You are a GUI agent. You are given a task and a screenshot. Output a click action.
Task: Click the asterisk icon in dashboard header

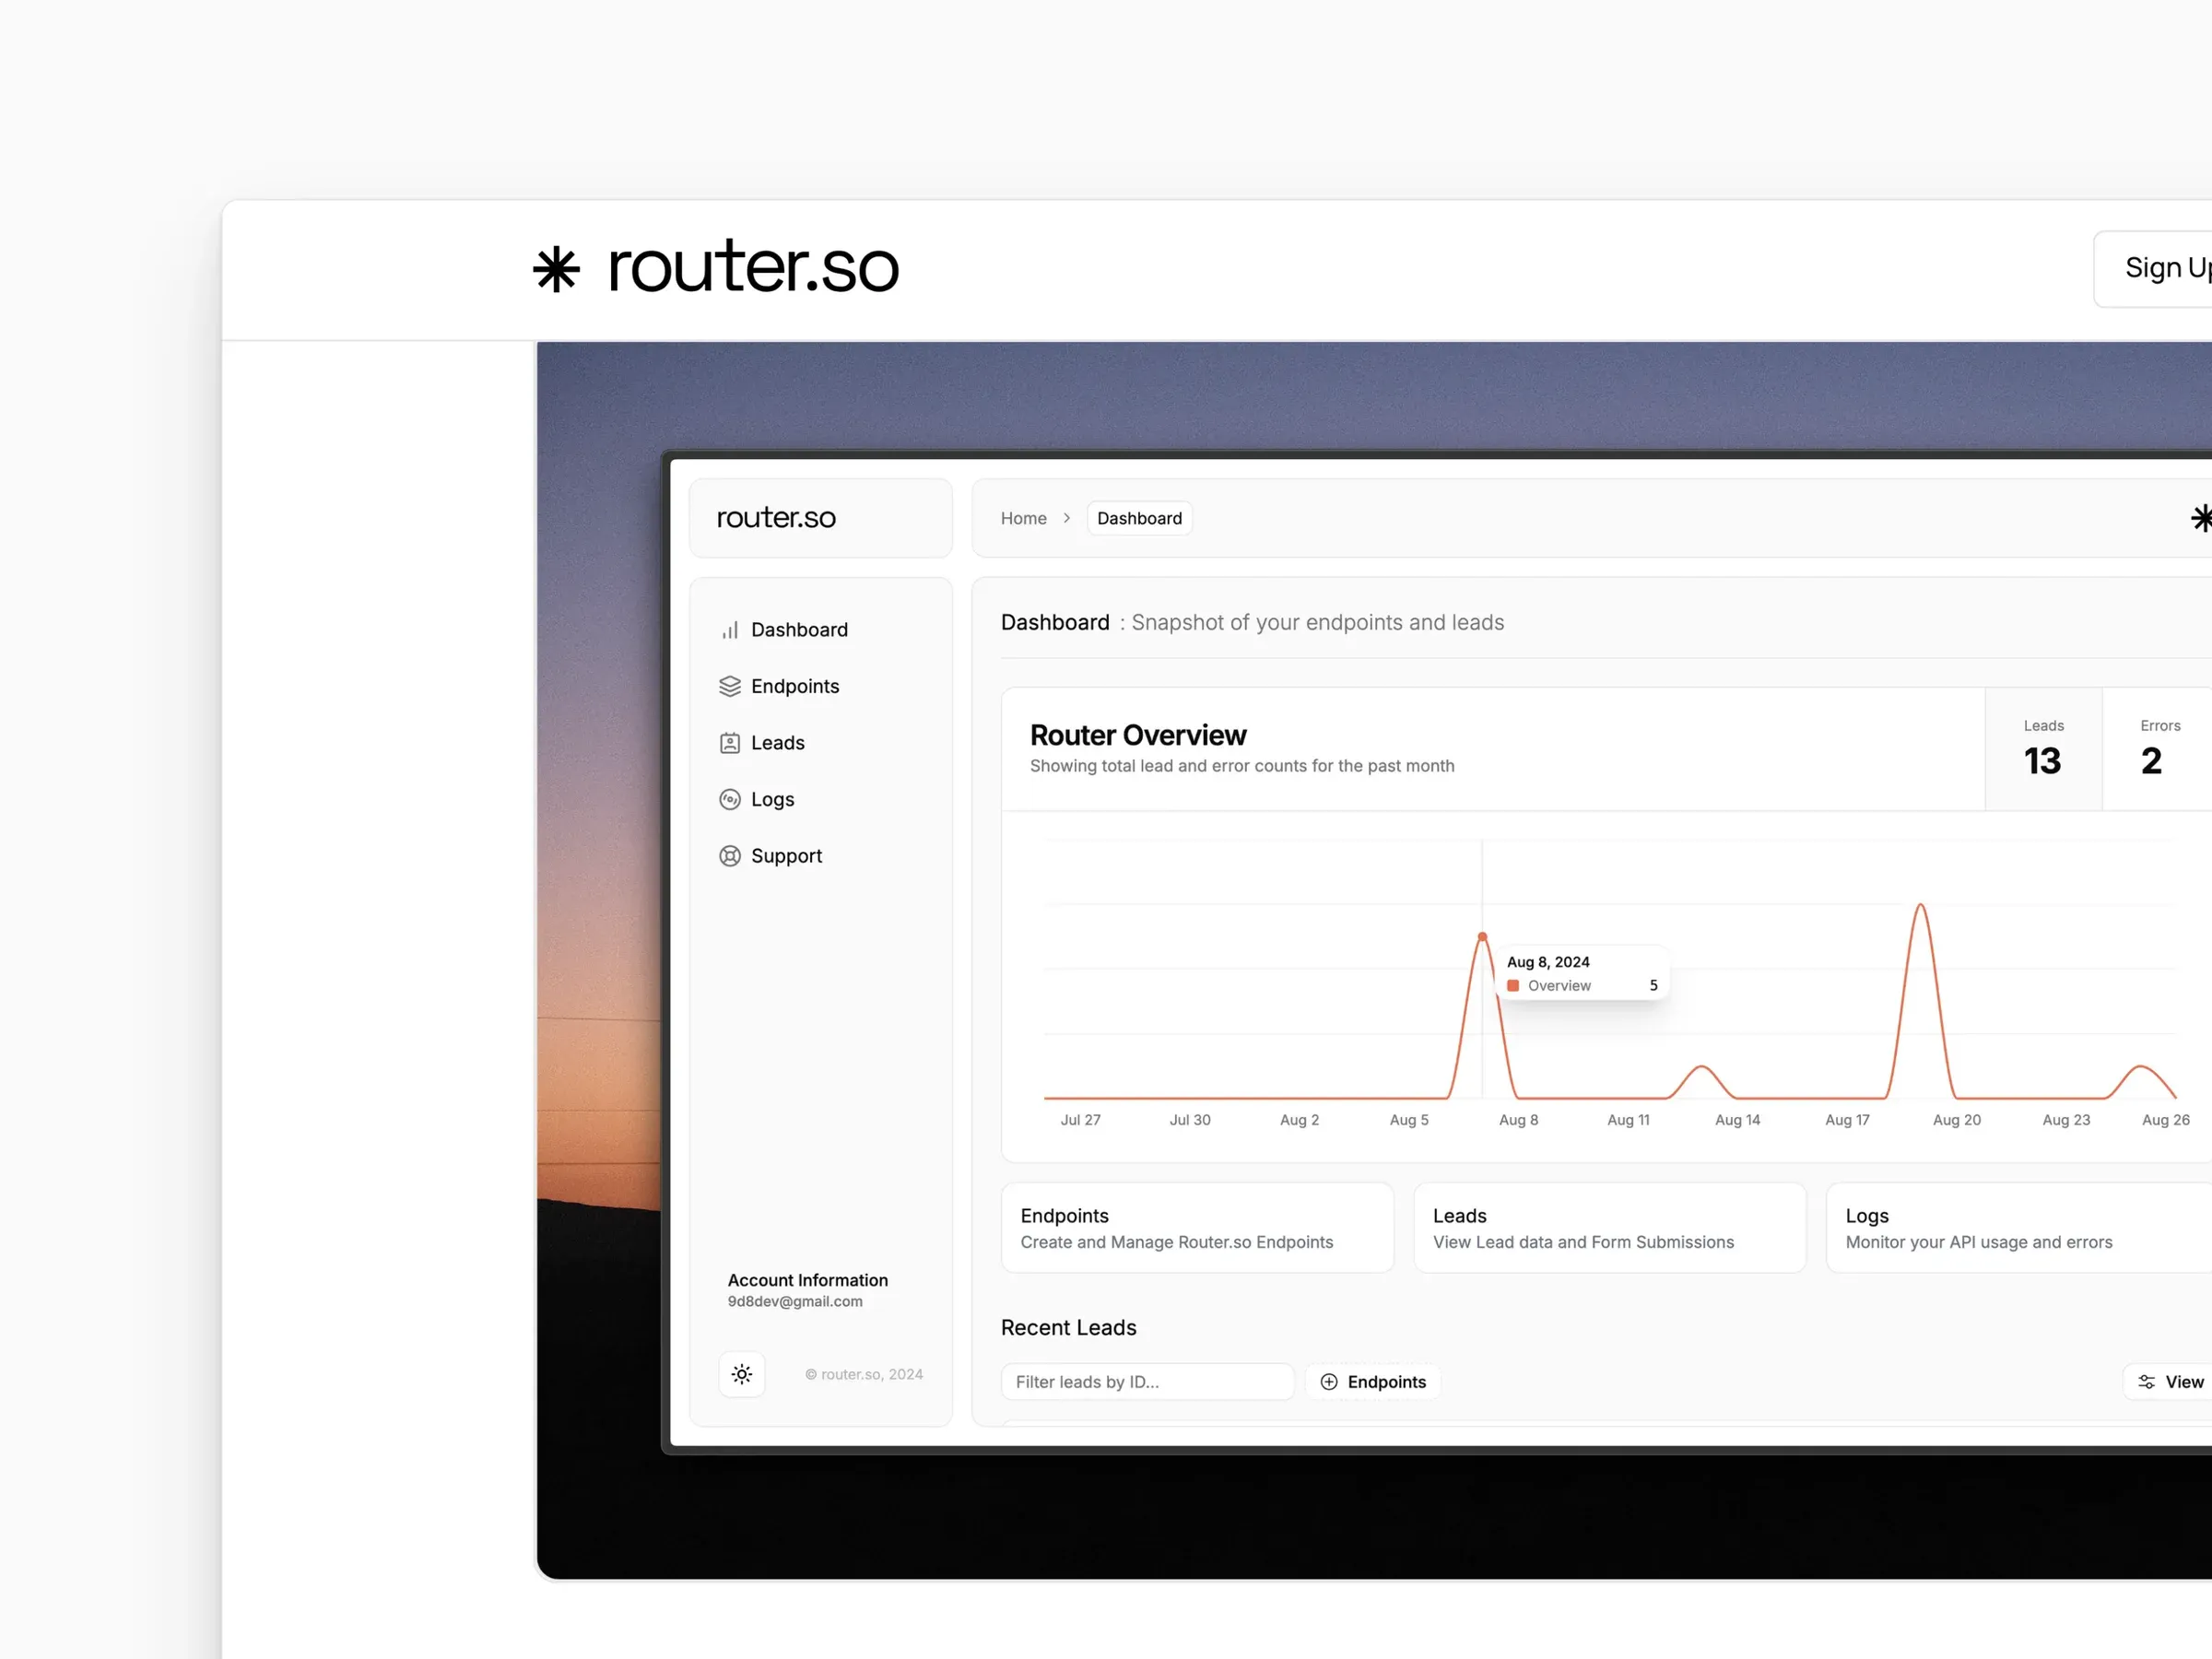[x=2201, y=518]
